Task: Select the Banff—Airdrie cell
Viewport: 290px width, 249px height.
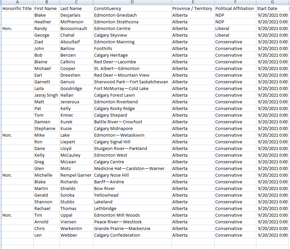Action: point(132,182)
